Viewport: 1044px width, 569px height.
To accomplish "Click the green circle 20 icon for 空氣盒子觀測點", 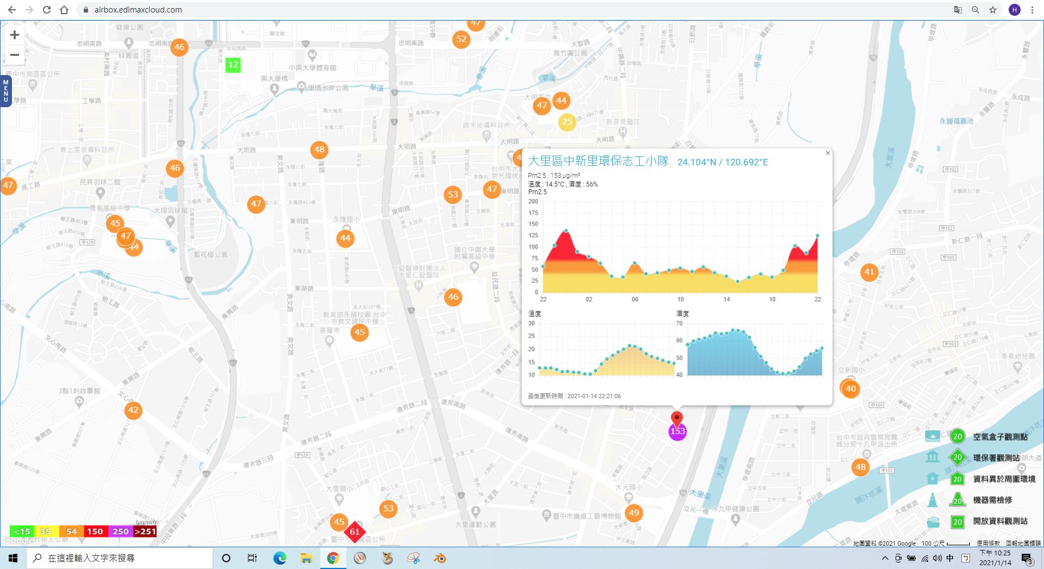I will [x=958, y=436].
